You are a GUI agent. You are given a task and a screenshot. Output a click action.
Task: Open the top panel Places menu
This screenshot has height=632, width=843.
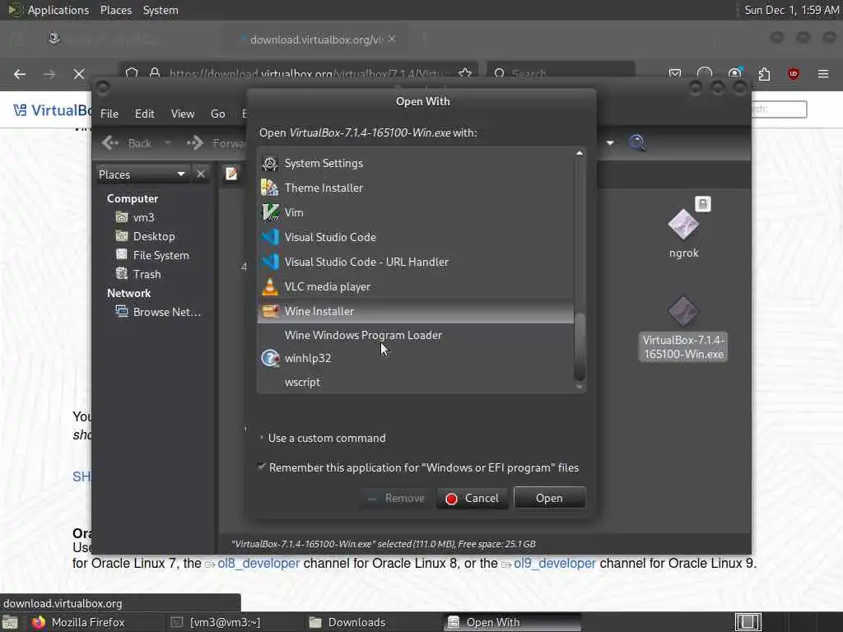click(115, 10)
